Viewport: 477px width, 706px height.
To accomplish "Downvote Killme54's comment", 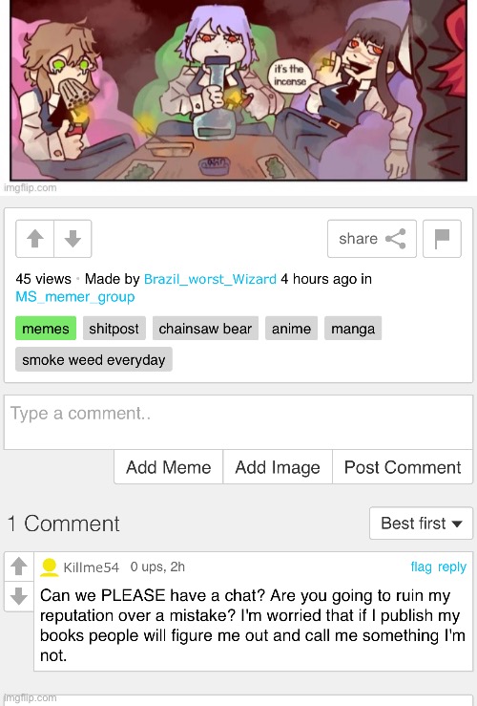I will tap(19, 596).
